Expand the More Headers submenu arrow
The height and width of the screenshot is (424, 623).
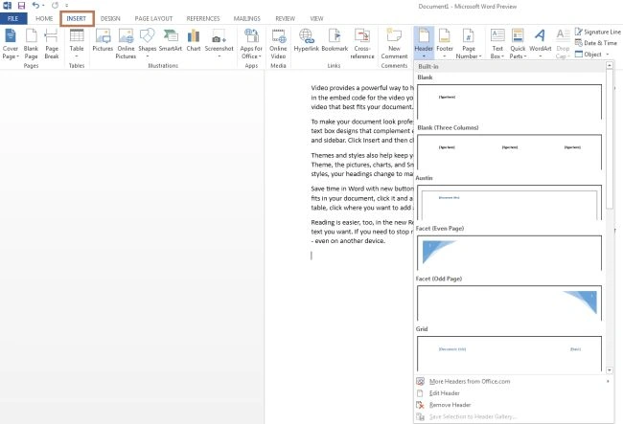(608, 381)
